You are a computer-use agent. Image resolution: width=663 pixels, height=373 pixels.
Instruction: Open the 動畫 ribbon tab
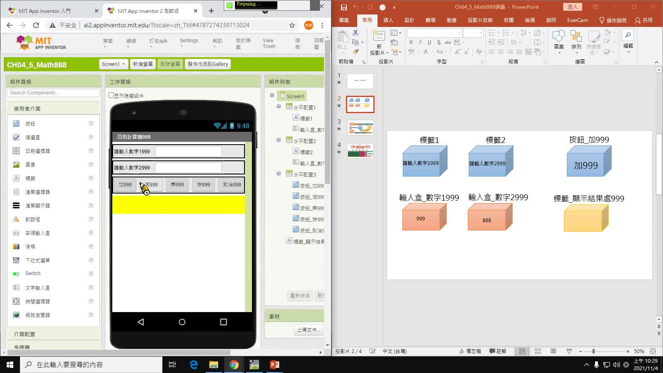451,20
